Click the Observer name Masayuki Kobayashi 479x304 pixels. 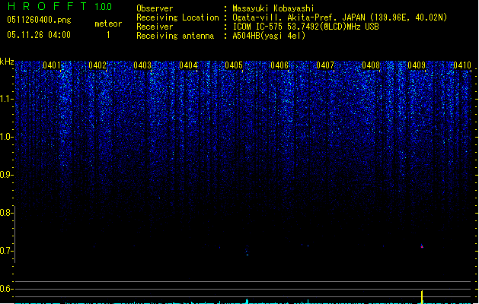point(273,8)
